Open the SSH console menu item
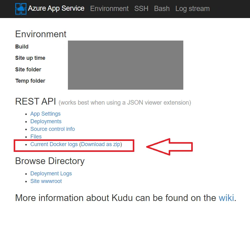Viewport: 250px width, 233px height. coord(141,9)
